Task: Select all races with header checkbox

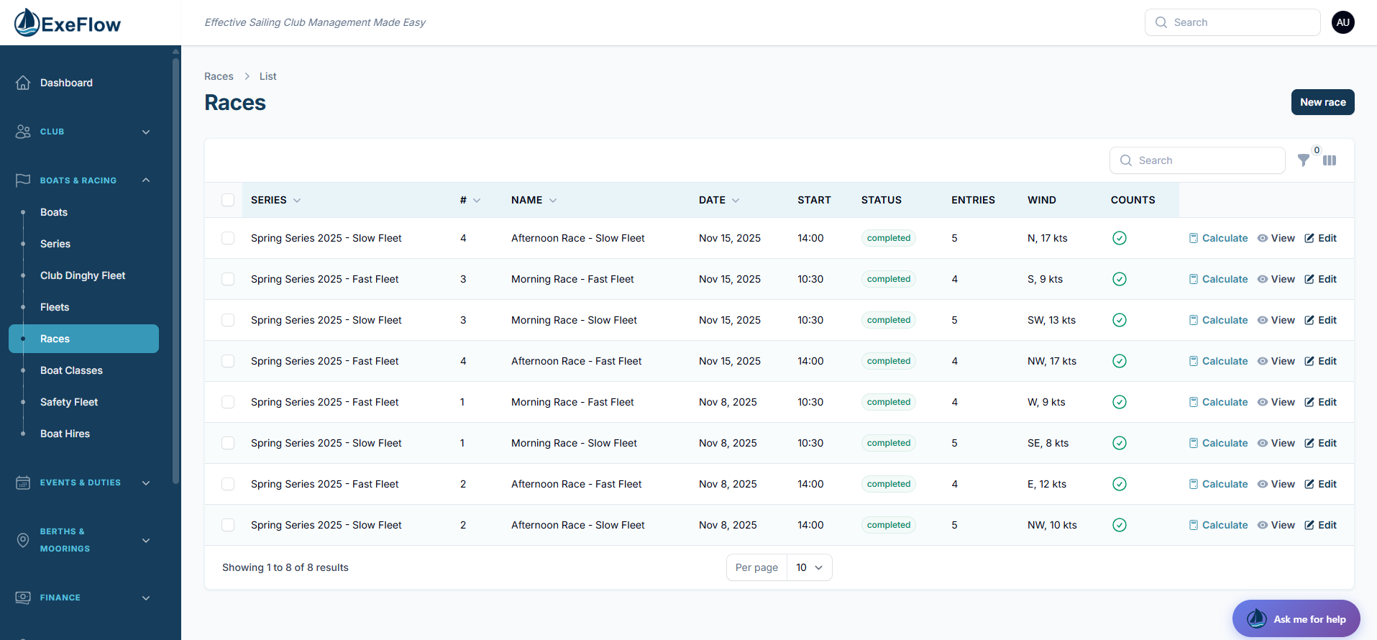Action: pos(228,200)
